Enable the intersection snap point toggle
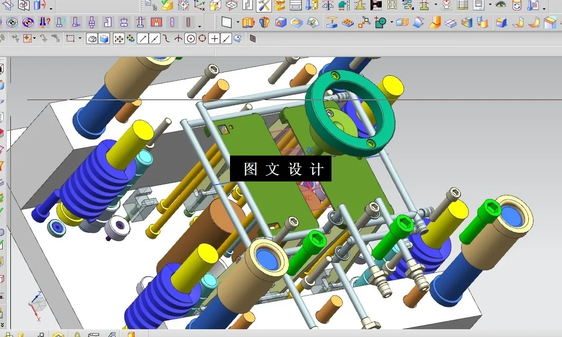Screen dimensions: 562x337 (178, 38)
